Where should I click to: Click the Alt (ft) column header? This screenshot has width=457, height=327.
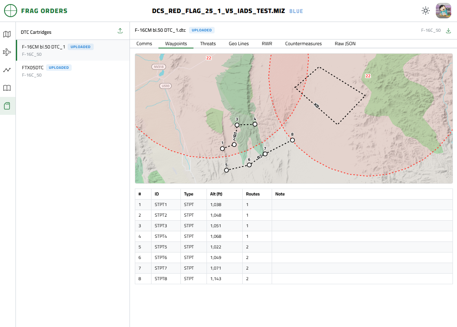click(216, 194)
